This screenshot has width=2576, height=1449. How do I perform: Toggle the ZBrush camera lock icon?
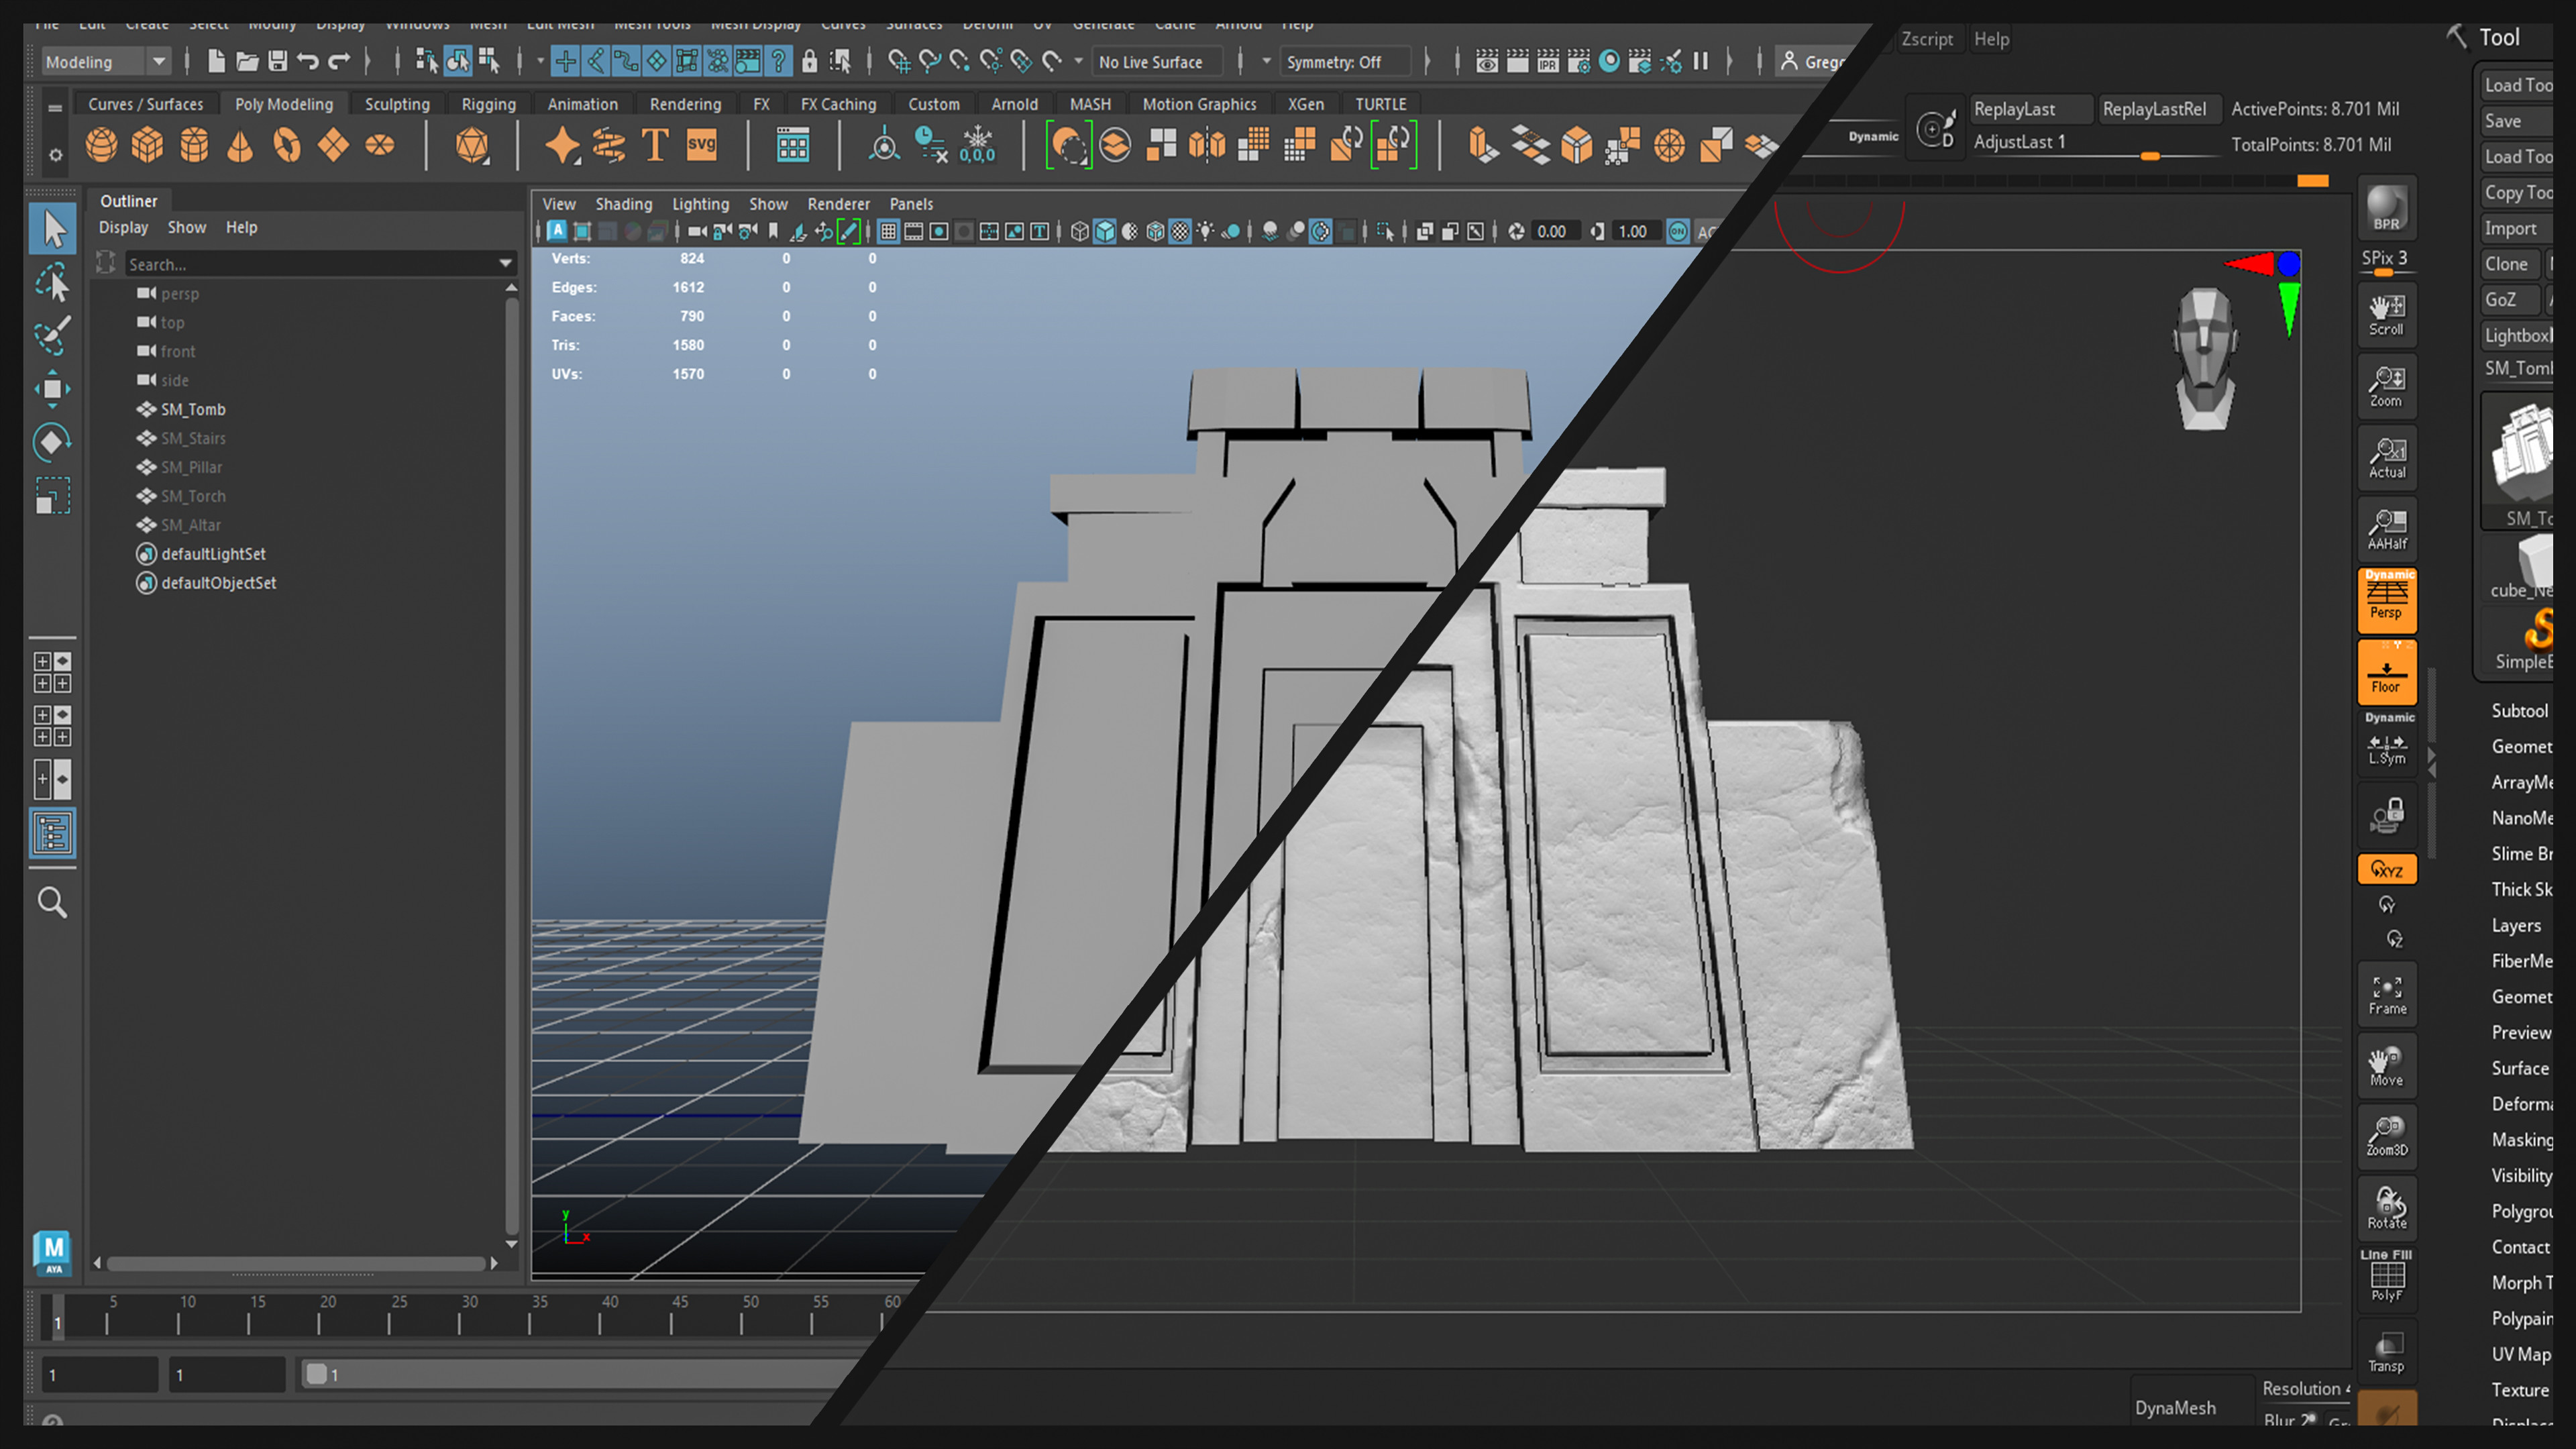[2387, 816]
